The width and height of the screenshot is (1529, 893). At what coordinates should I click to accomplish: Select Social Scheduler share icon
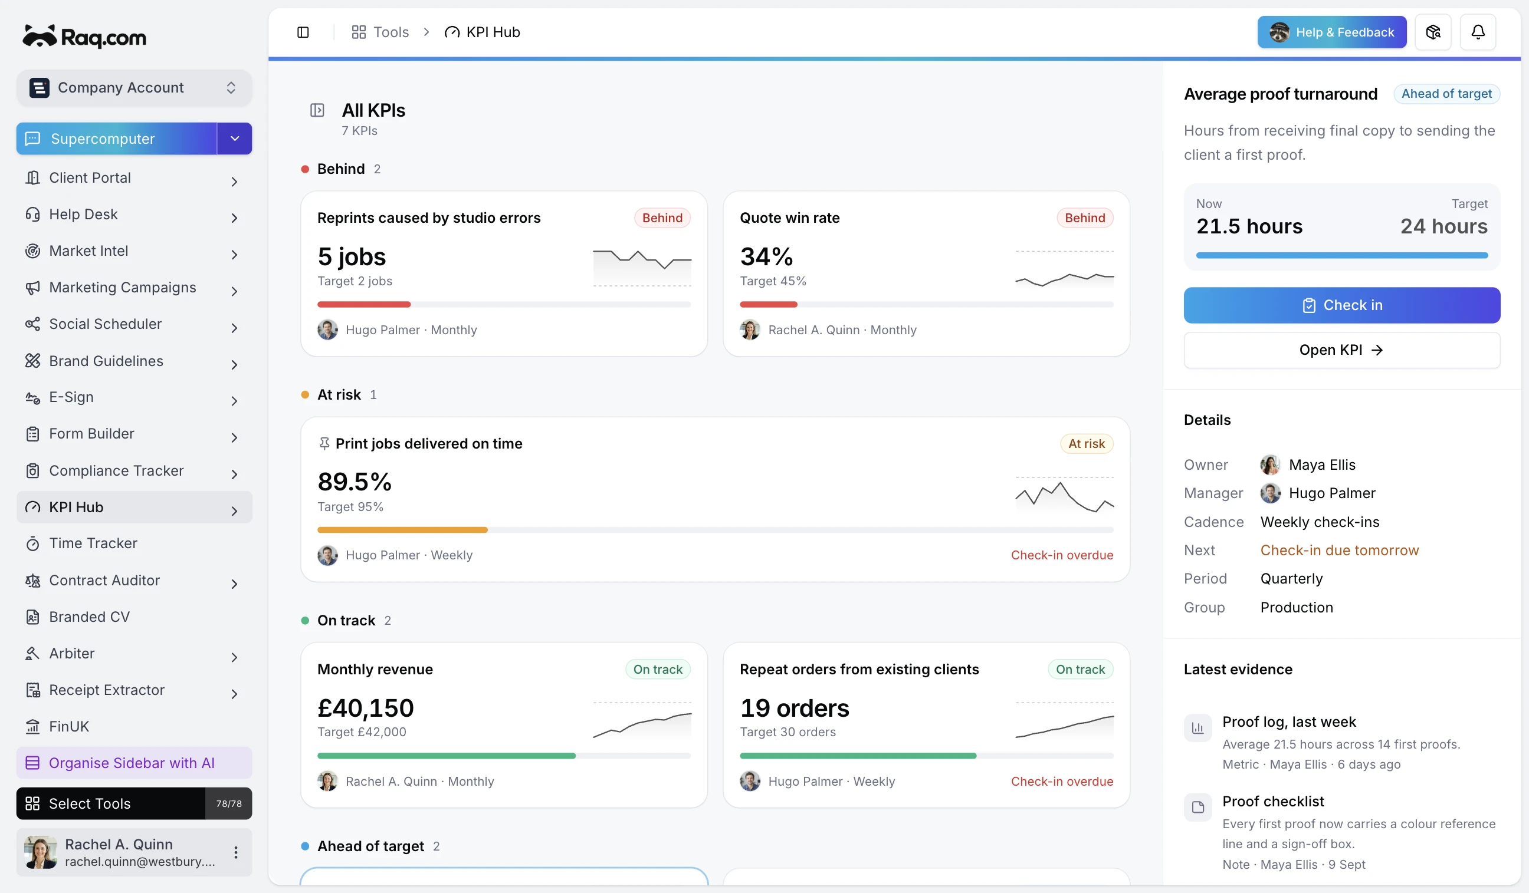[x=33, y=324]
